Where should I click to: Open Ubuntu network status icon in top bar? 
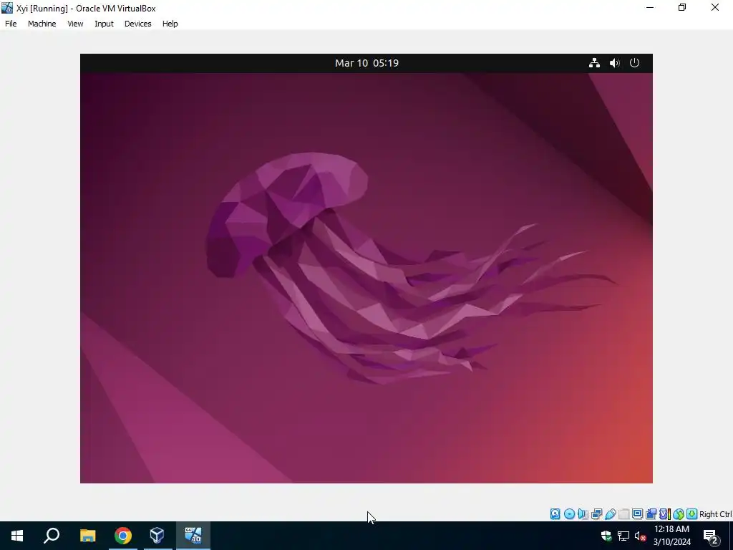(x=594, y=63)
